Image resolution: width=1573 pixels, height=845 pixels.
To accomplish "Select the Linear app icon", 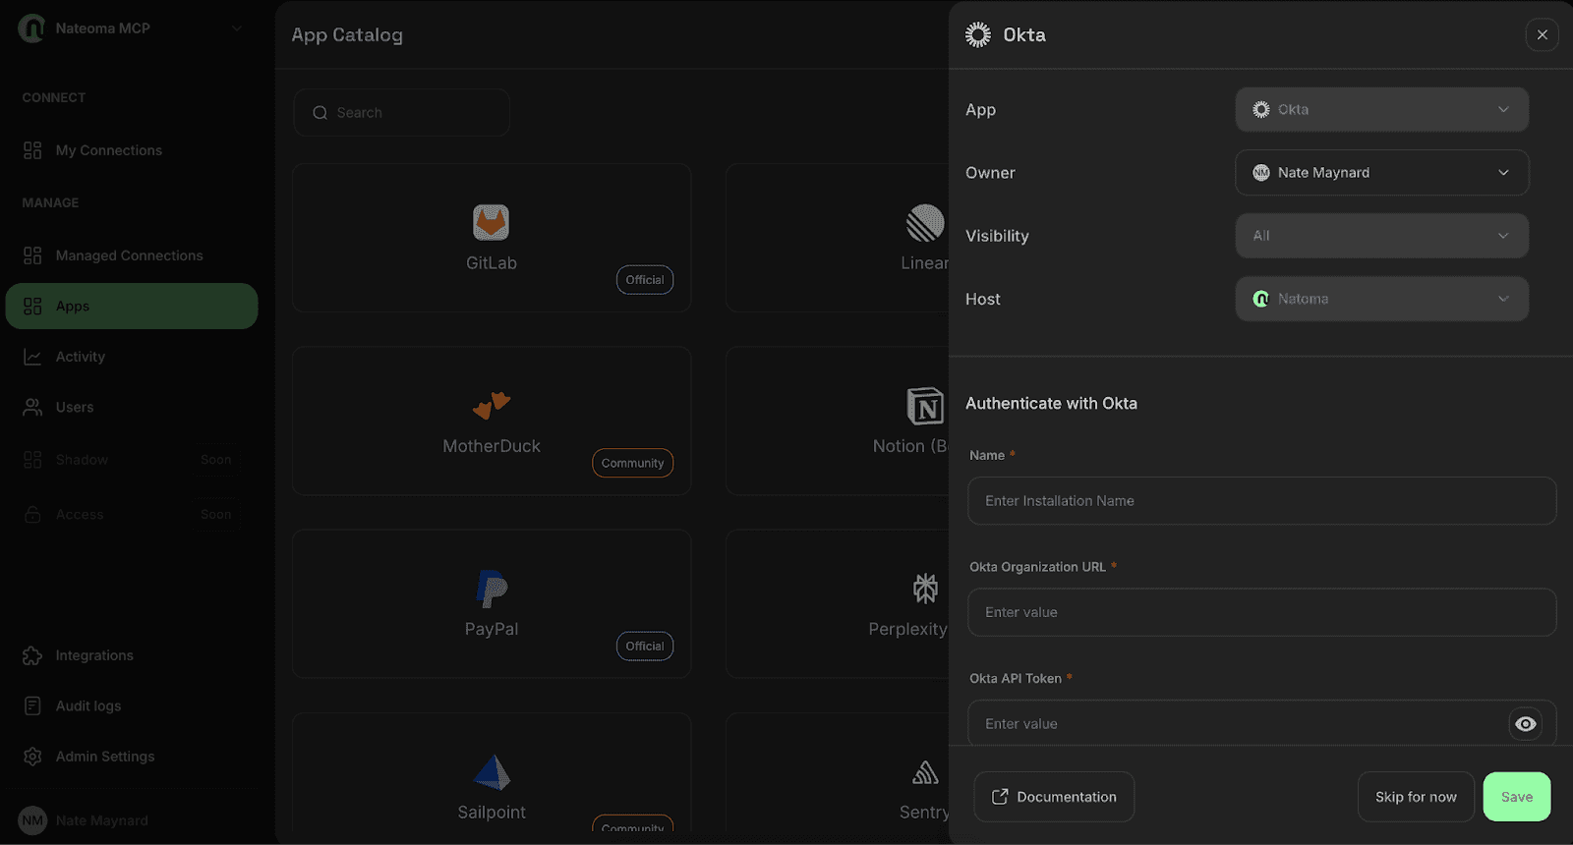I will (925, 223).
